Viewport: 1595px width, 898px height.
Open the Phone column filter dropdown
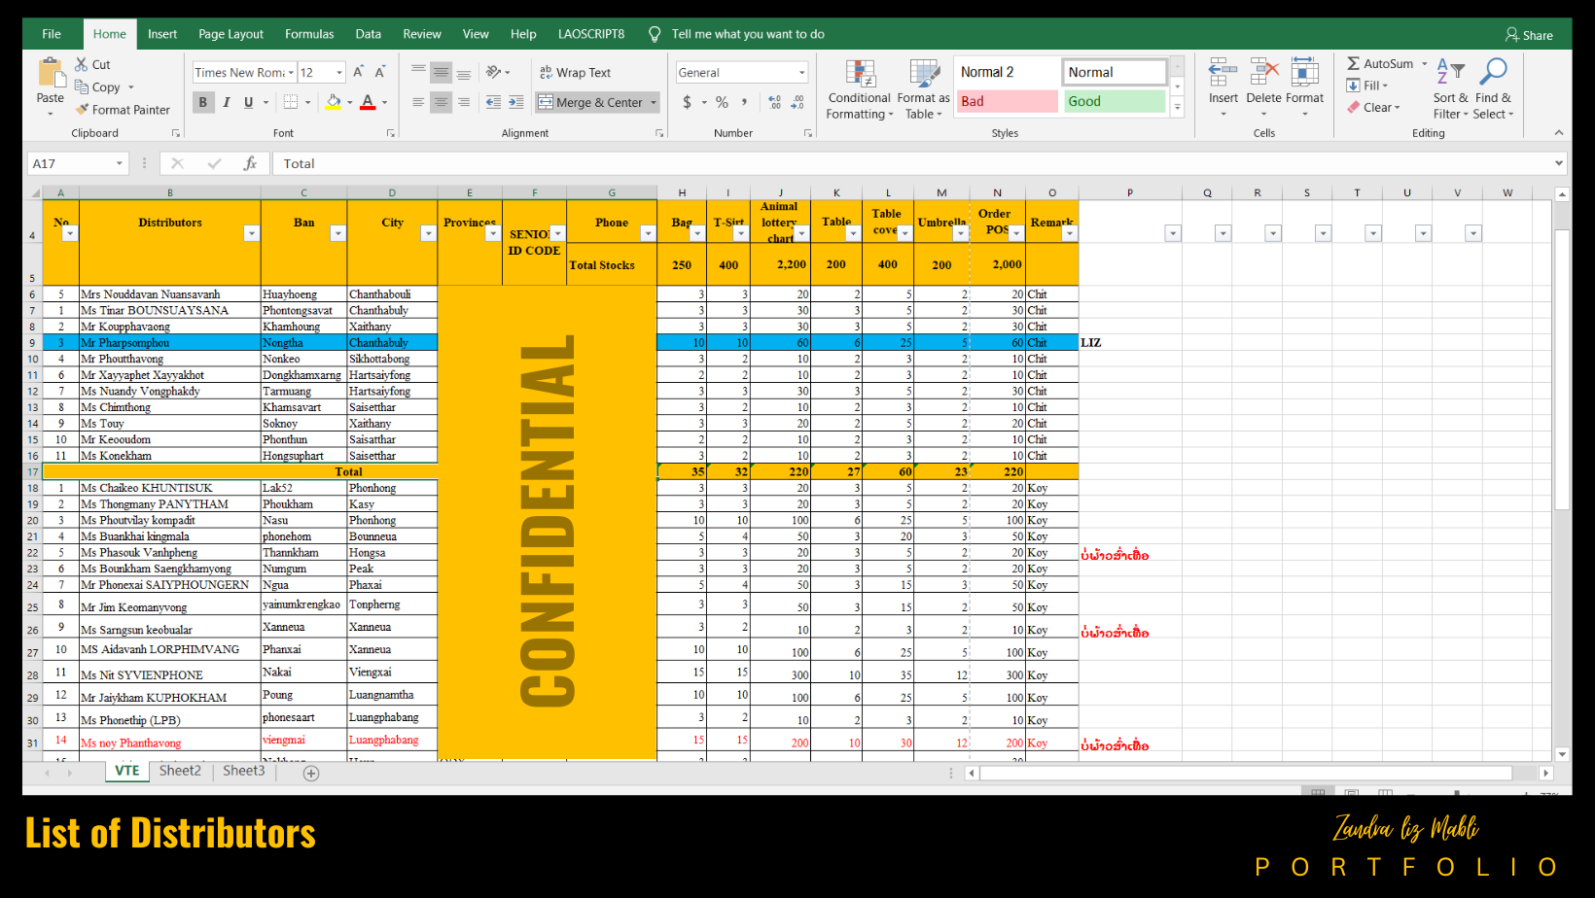click(x=648, y=233)
